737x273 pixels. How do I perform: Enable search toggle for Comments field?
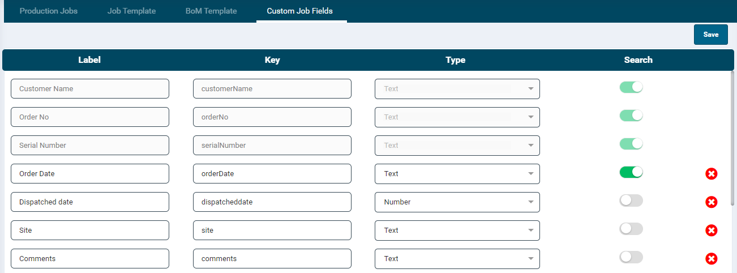(631, 257)
